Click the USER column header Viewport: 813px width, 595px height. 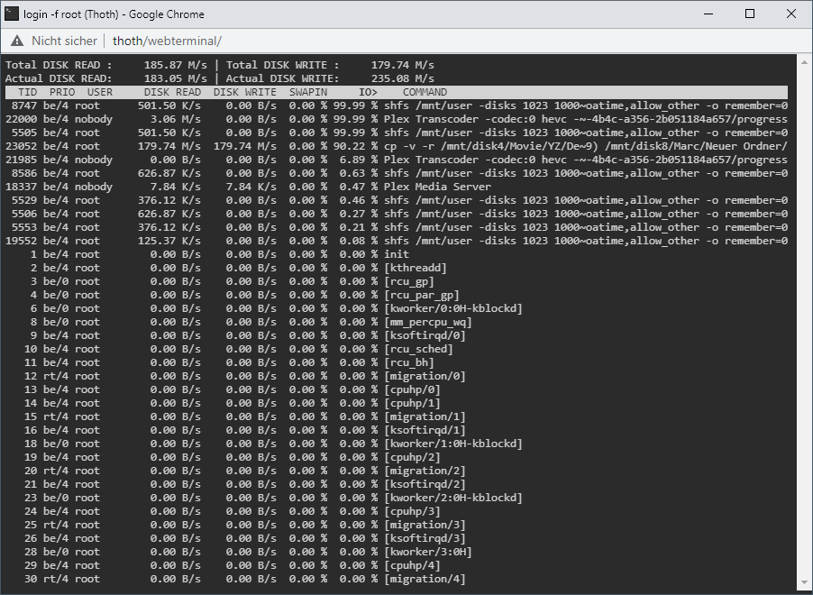(100, 92)
